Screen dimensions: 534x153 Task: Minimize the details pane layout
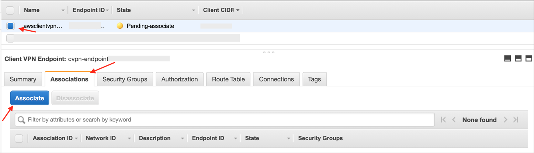507,58
